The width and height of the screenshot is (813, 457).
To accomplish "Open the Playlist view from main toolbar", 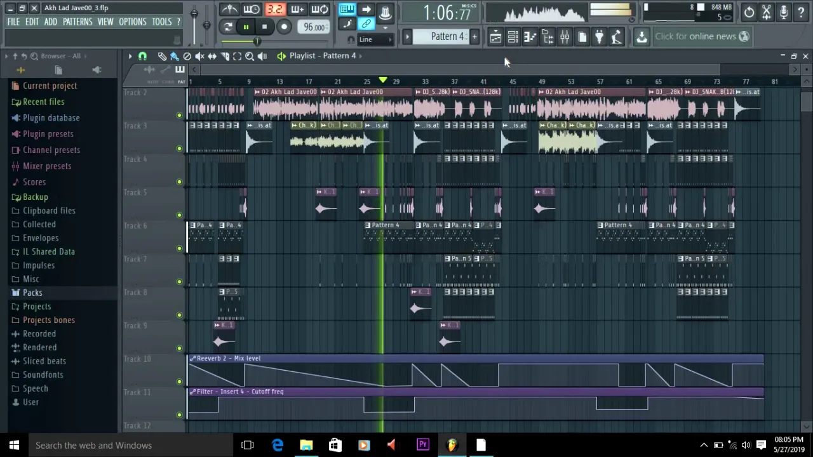I will pyautogui.click(x=495, y=37).
